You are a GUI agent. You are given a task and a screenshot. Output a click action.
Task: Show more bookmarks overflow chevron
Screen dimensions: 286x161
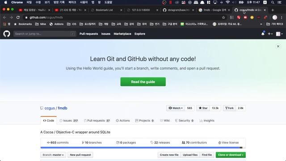[x=261, y=24]
